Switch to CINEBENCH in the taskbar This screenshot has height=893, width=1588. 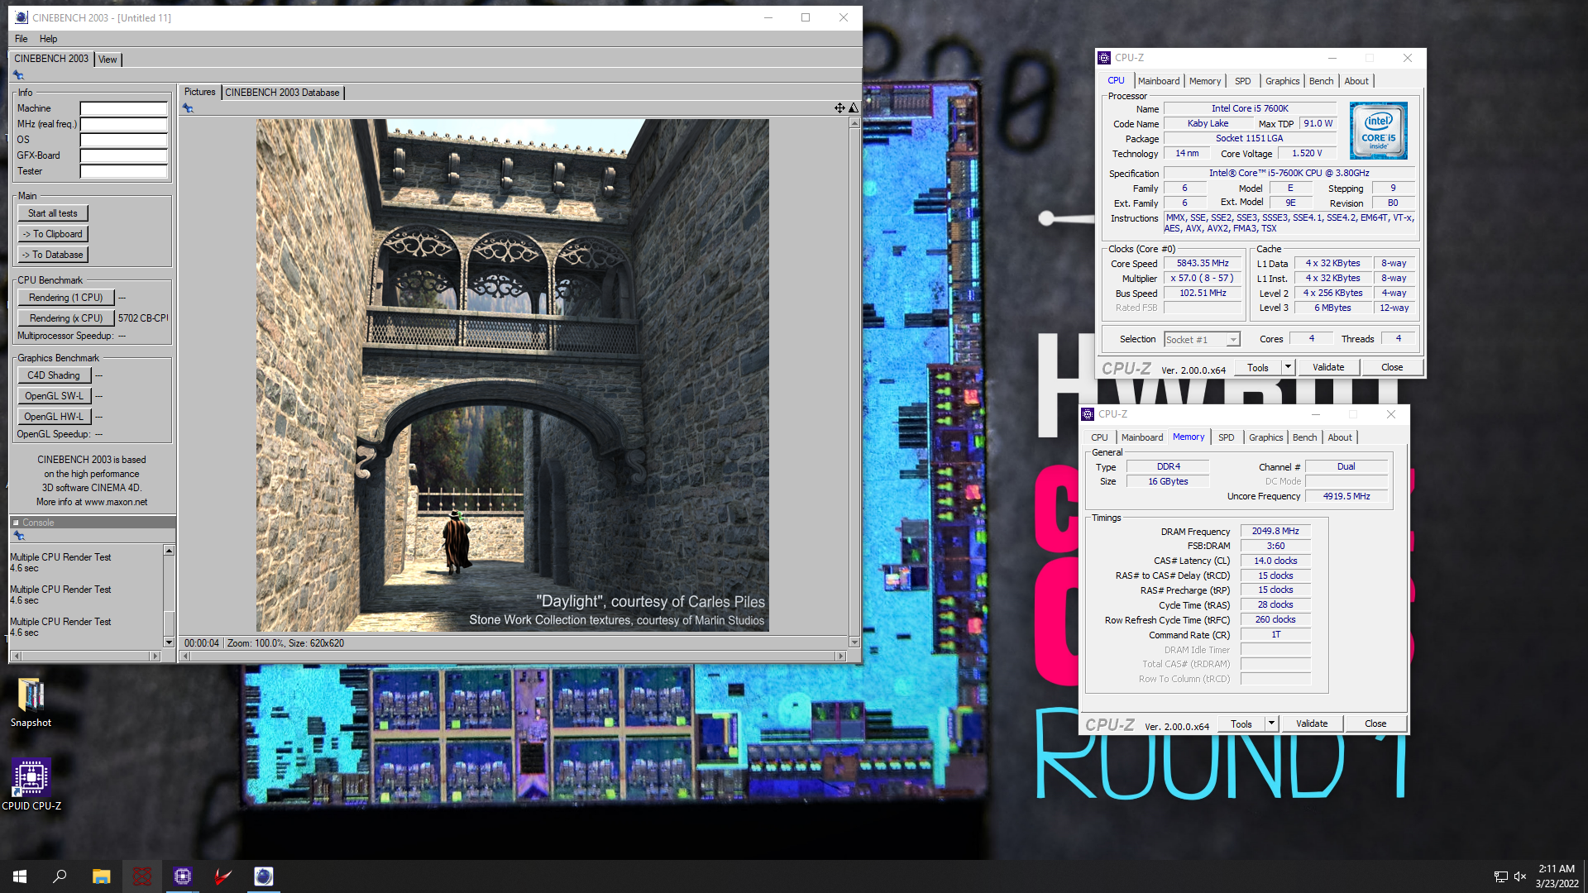pyautogui.click(x=263, y=876)
